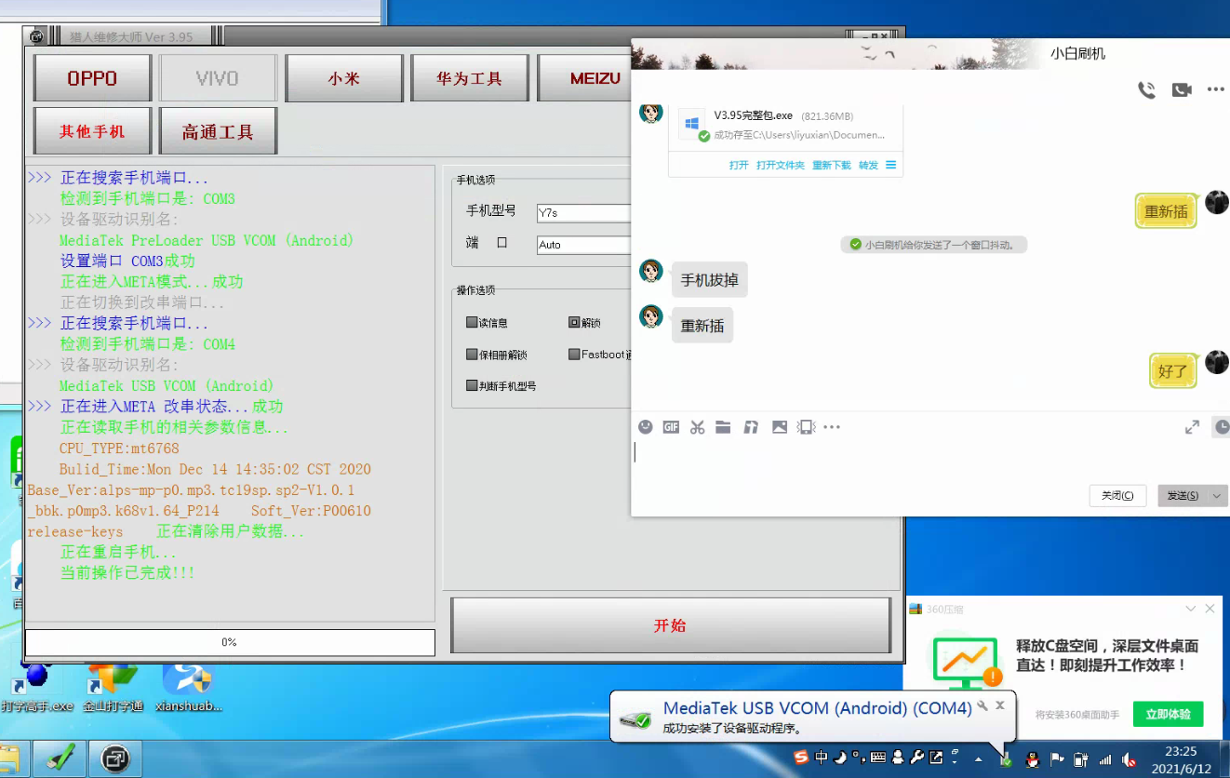
Task: Open the file card's hamburger menu
Action: coord(890,165)
